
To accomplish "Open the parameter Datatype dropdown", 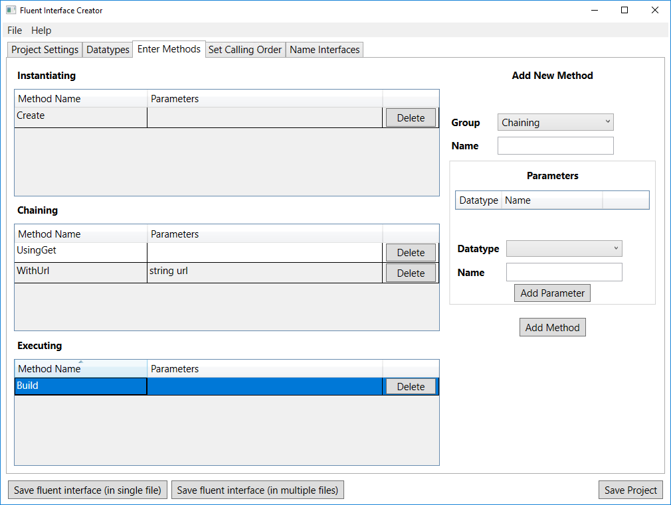I will (x=564, y=248).
